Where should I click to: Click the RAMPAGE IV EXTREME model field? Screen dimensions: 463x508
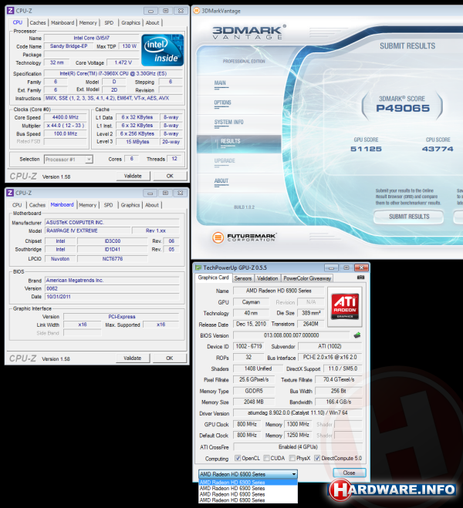[x=88, y=230]
